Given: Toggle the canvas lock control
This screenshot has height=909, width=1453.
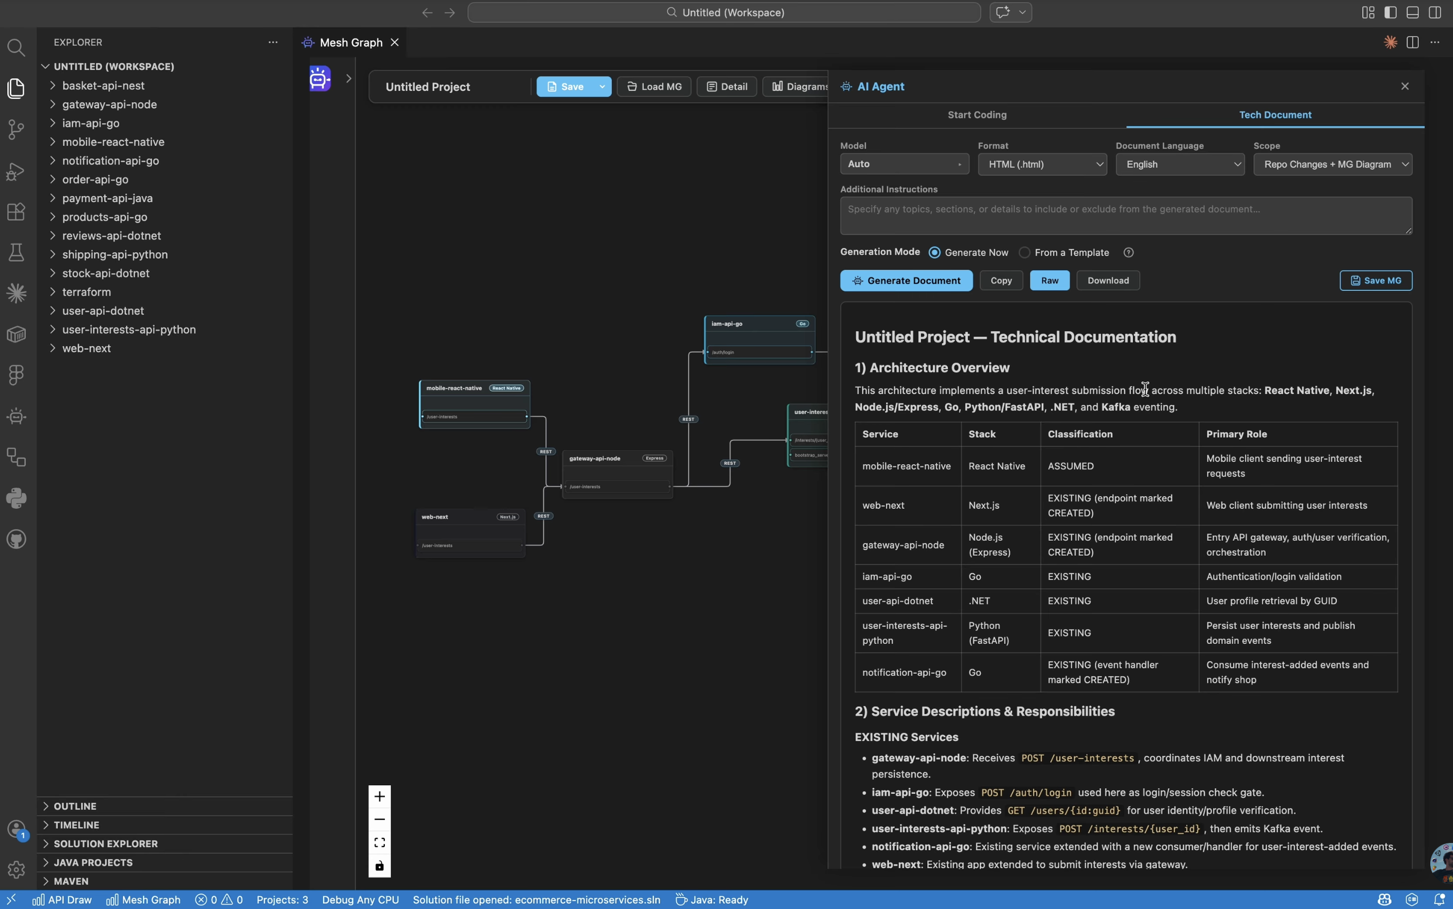Looking at the screenshot, I should point(379,866).
